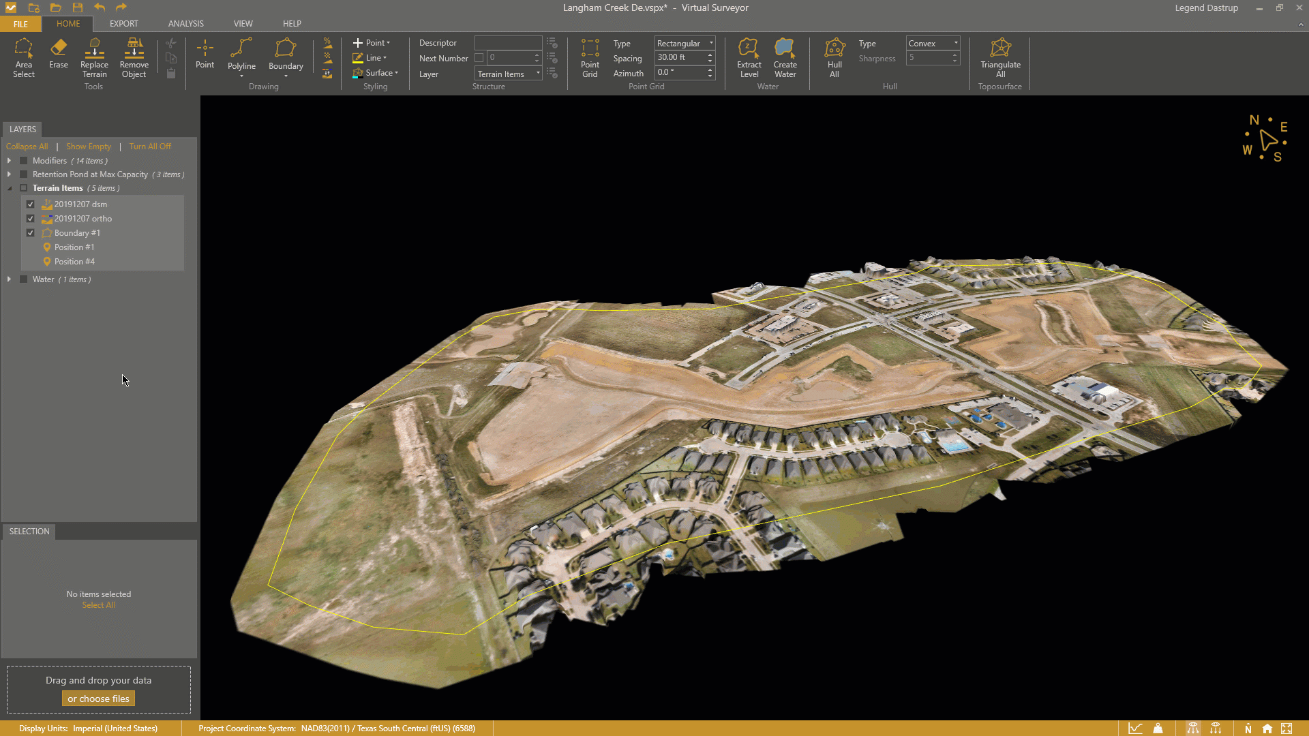
Task: Click the or choose files button
Action: tap(98, 698)
